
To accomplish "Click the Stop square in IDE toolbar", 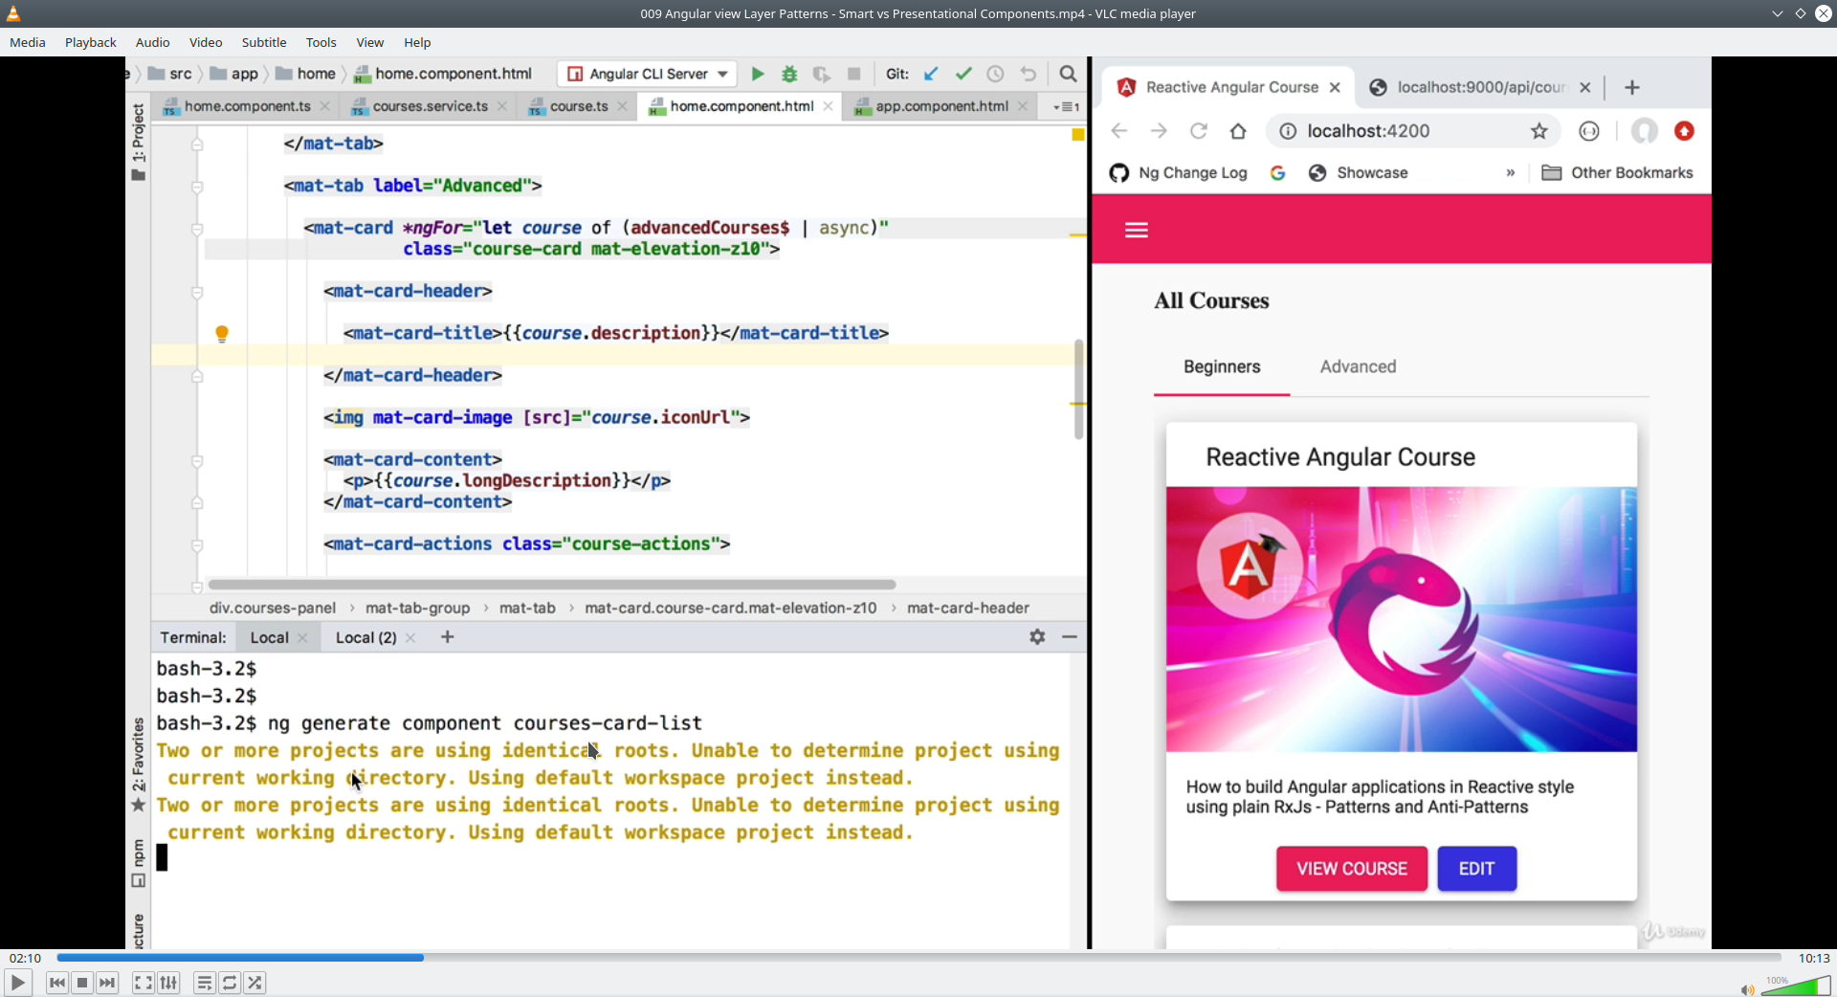I will tap(854, 74).
